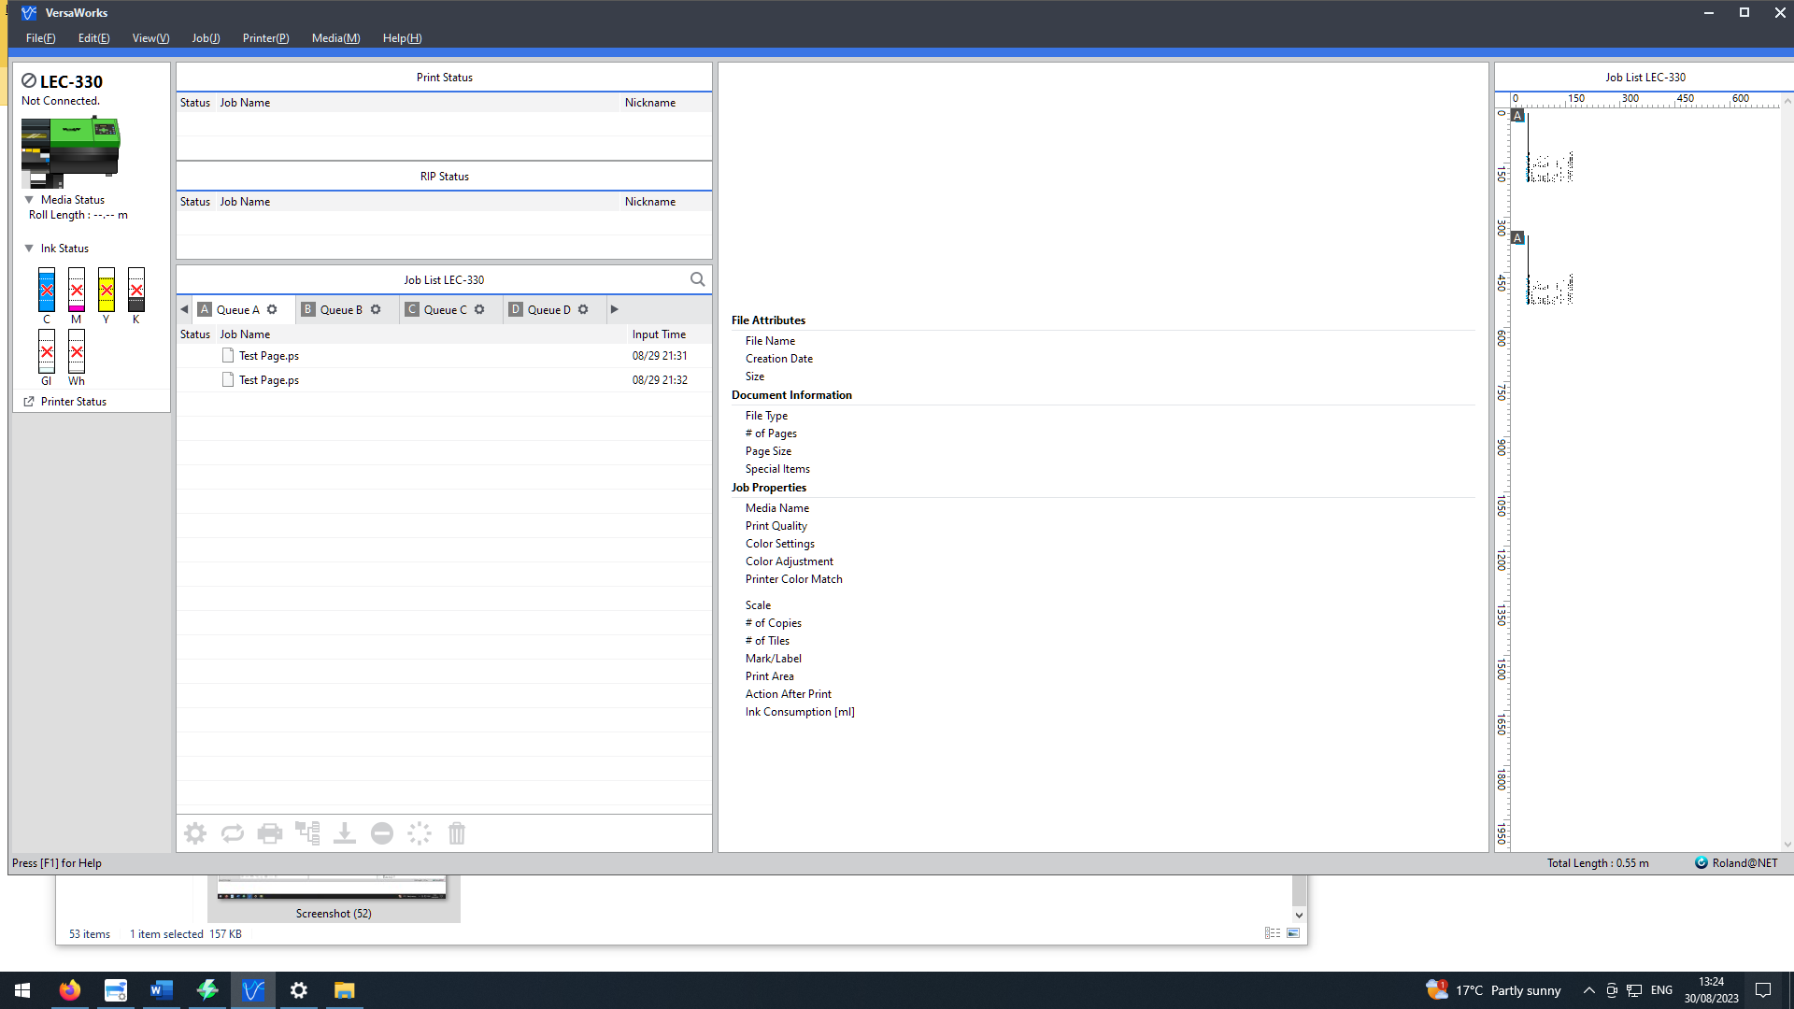The width and height of the screenshot is (1794, 1009).
Task: Show hidden tray icons chevron
Action: pos(1588,990)
